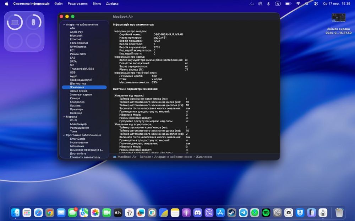Open Calendar showing 17 in Dock
The height and width of the screenshot is (221, 355).
coord(129,213)
